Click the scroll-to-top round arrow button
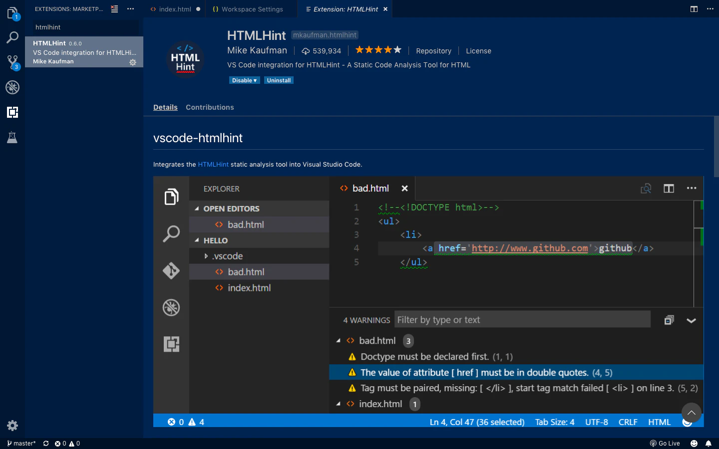719x449 pixels. click(692, 413)
